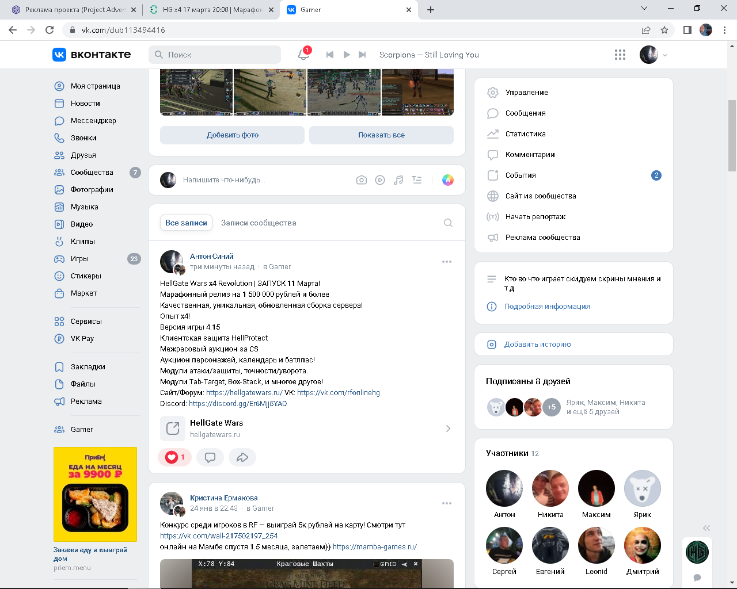Screen dimensions: 737x589
Task: Bookmark this page with star icon
Action: click(x=664, y=30)
